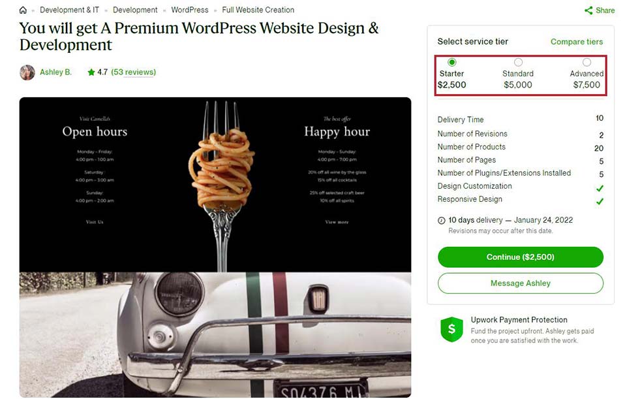This screenshot has width=640, height=399.
Task: Open the Development breadcrumb link
Action: tap(135, 10)
